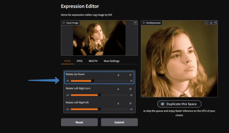Click the skip the queue info text
This screenshot has width=229, height=133.
coord(179,113)
